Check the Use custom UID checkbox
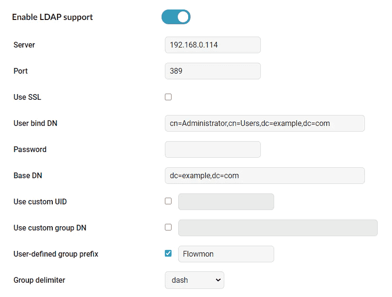392x297 pixels. pos(168,201)
